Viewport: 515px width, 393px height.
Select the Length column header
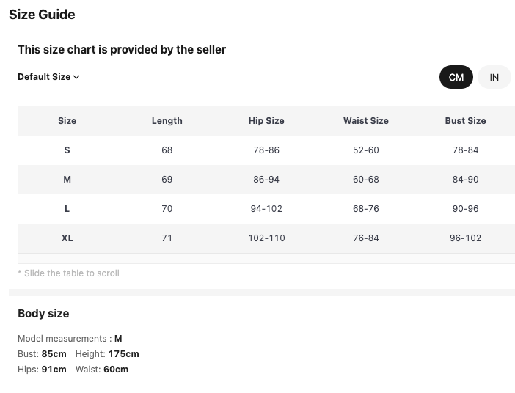167,121
